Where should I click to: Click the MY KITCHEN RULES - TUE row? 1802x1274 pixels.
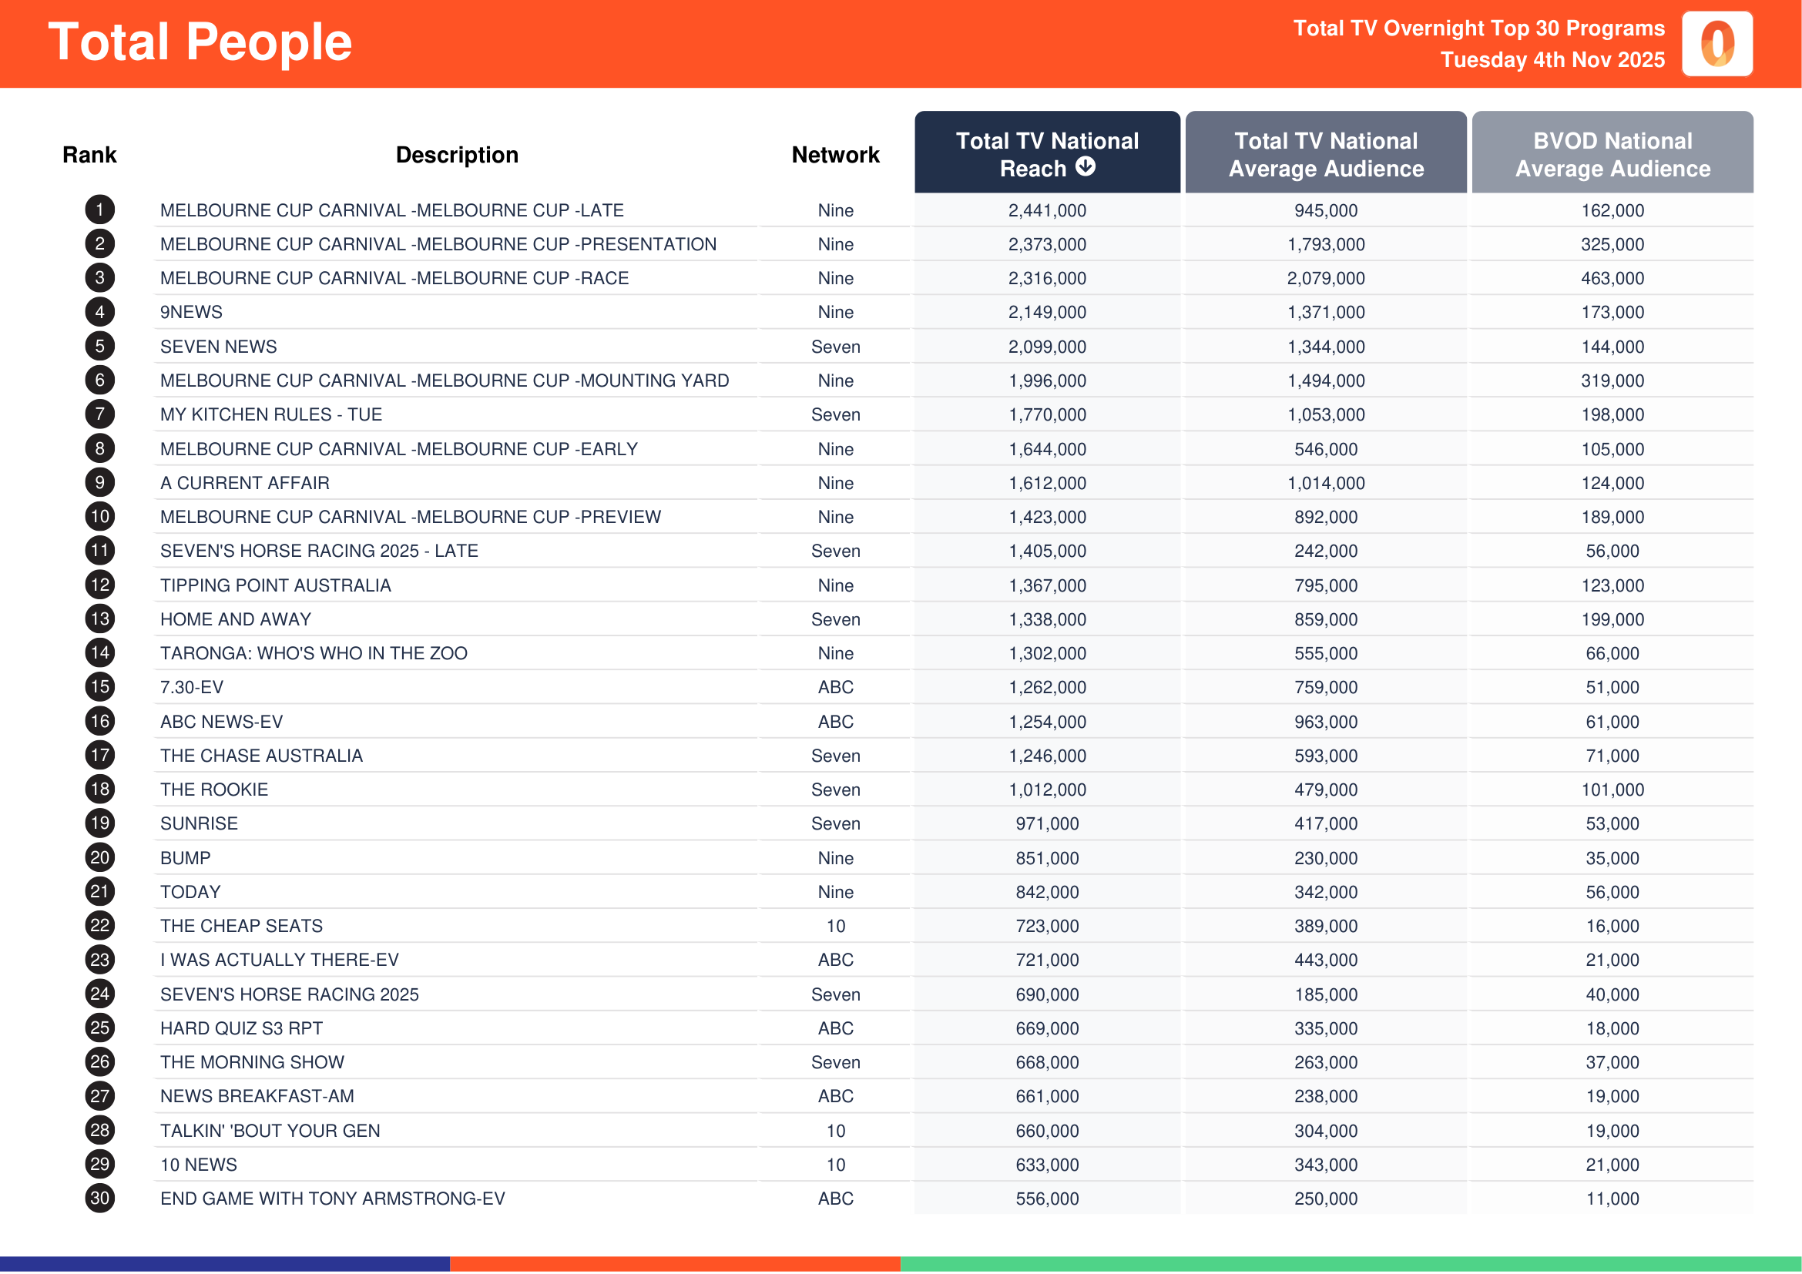[270, 414]
